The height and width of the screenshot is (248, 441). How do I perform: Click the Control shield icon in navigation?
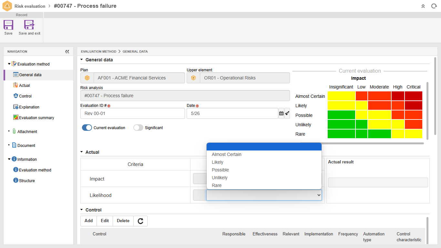[15, 96]
